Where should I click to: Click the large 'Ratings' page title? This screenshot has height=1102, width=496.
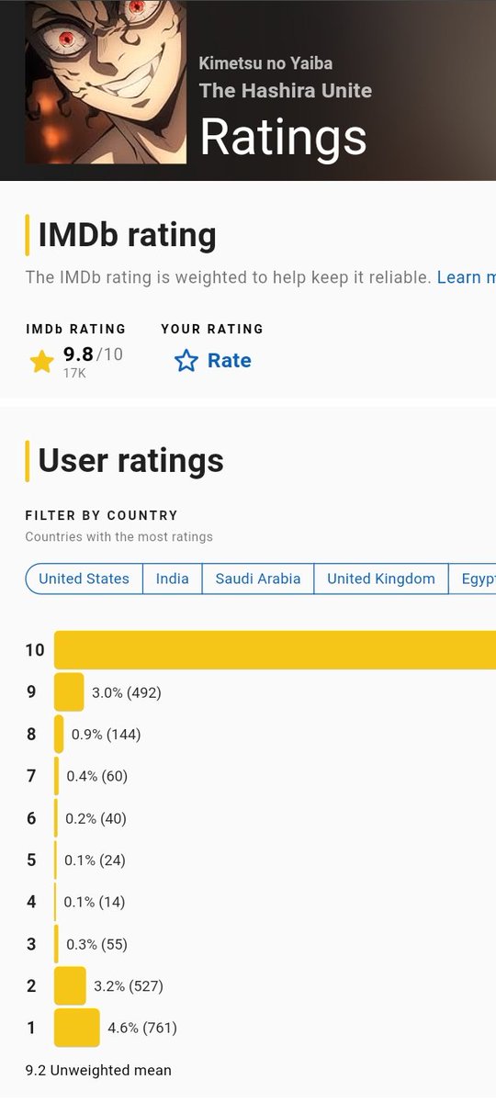[x=283, y=137]
